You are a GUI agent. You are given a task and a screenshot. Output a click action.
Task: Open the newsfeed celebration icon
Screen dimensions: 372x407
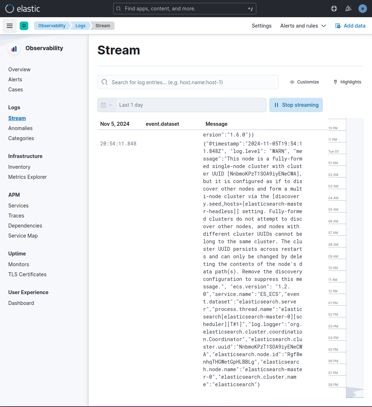(348, 9)
